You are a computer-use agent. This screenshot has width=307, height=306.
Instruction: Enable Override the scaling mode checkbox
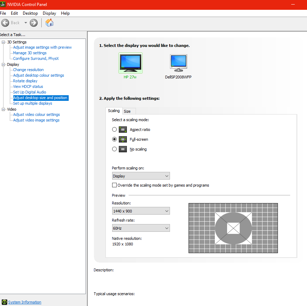coord(114,185)
